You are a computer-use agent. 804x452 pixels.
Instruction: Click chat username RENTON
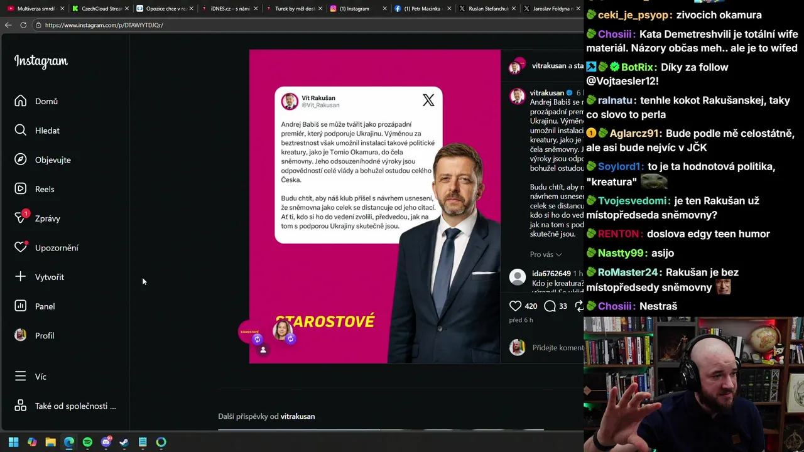click(619, 234)
